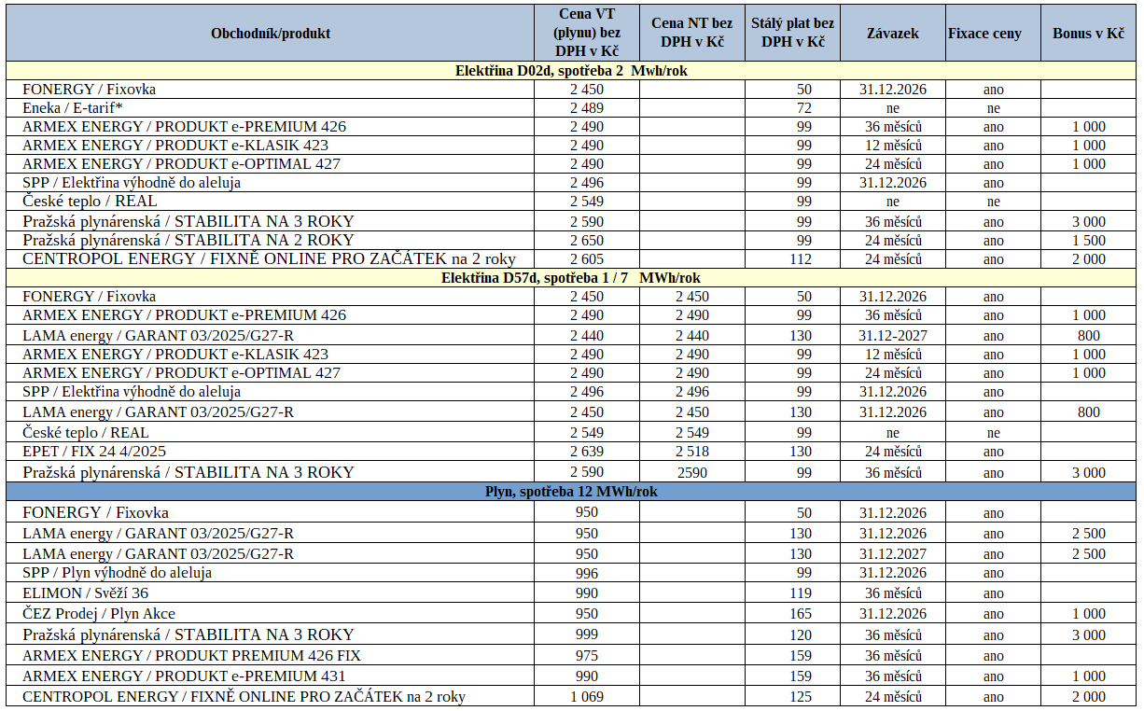The image size is (1144, 711).
Task: Select the 'Stálý plat bez DPH v Kč' header
Action: [x=792, y=34]
